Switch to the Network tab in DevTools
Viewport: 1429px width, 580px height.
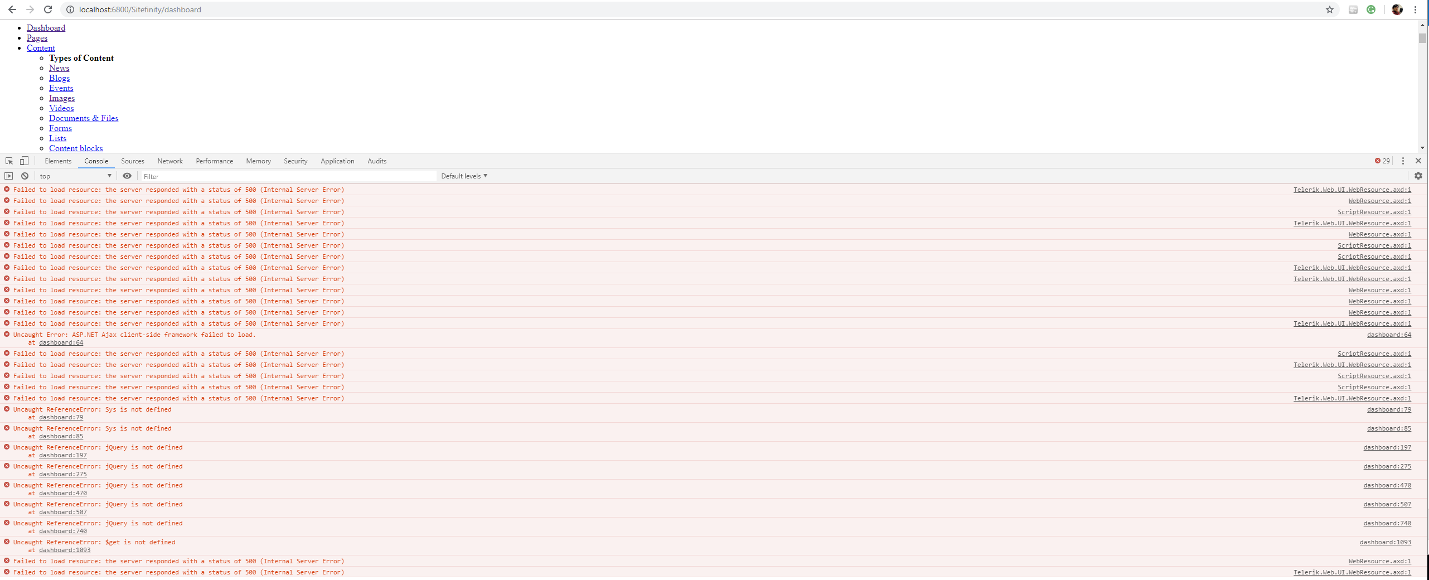169,161
